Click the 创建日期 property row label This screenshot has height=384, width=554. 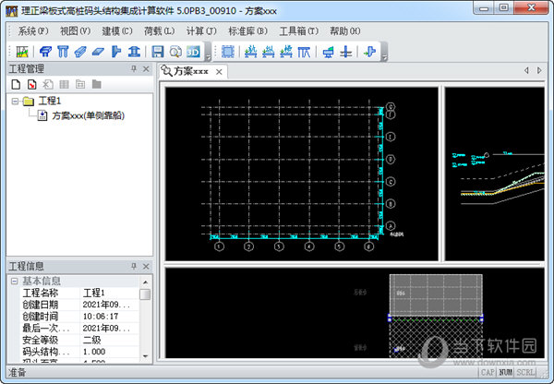click(x=40, y=305)
